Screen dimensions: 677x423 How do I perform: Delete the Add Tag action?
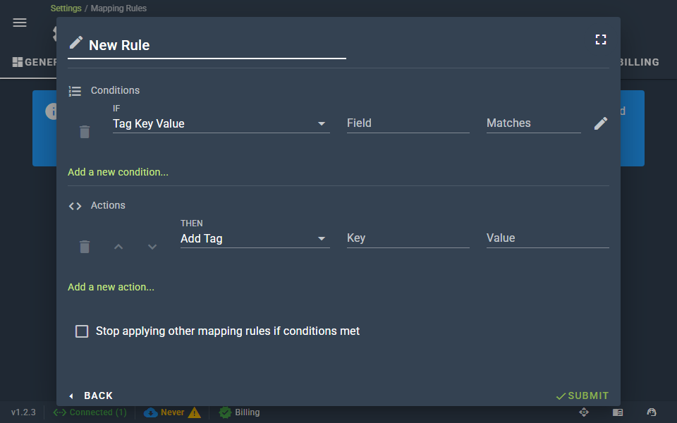click(85, 247)
